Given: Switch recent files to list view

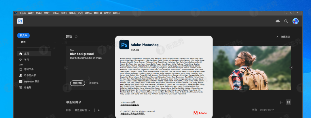Looking at the screenshot, I should pos(281,102).
